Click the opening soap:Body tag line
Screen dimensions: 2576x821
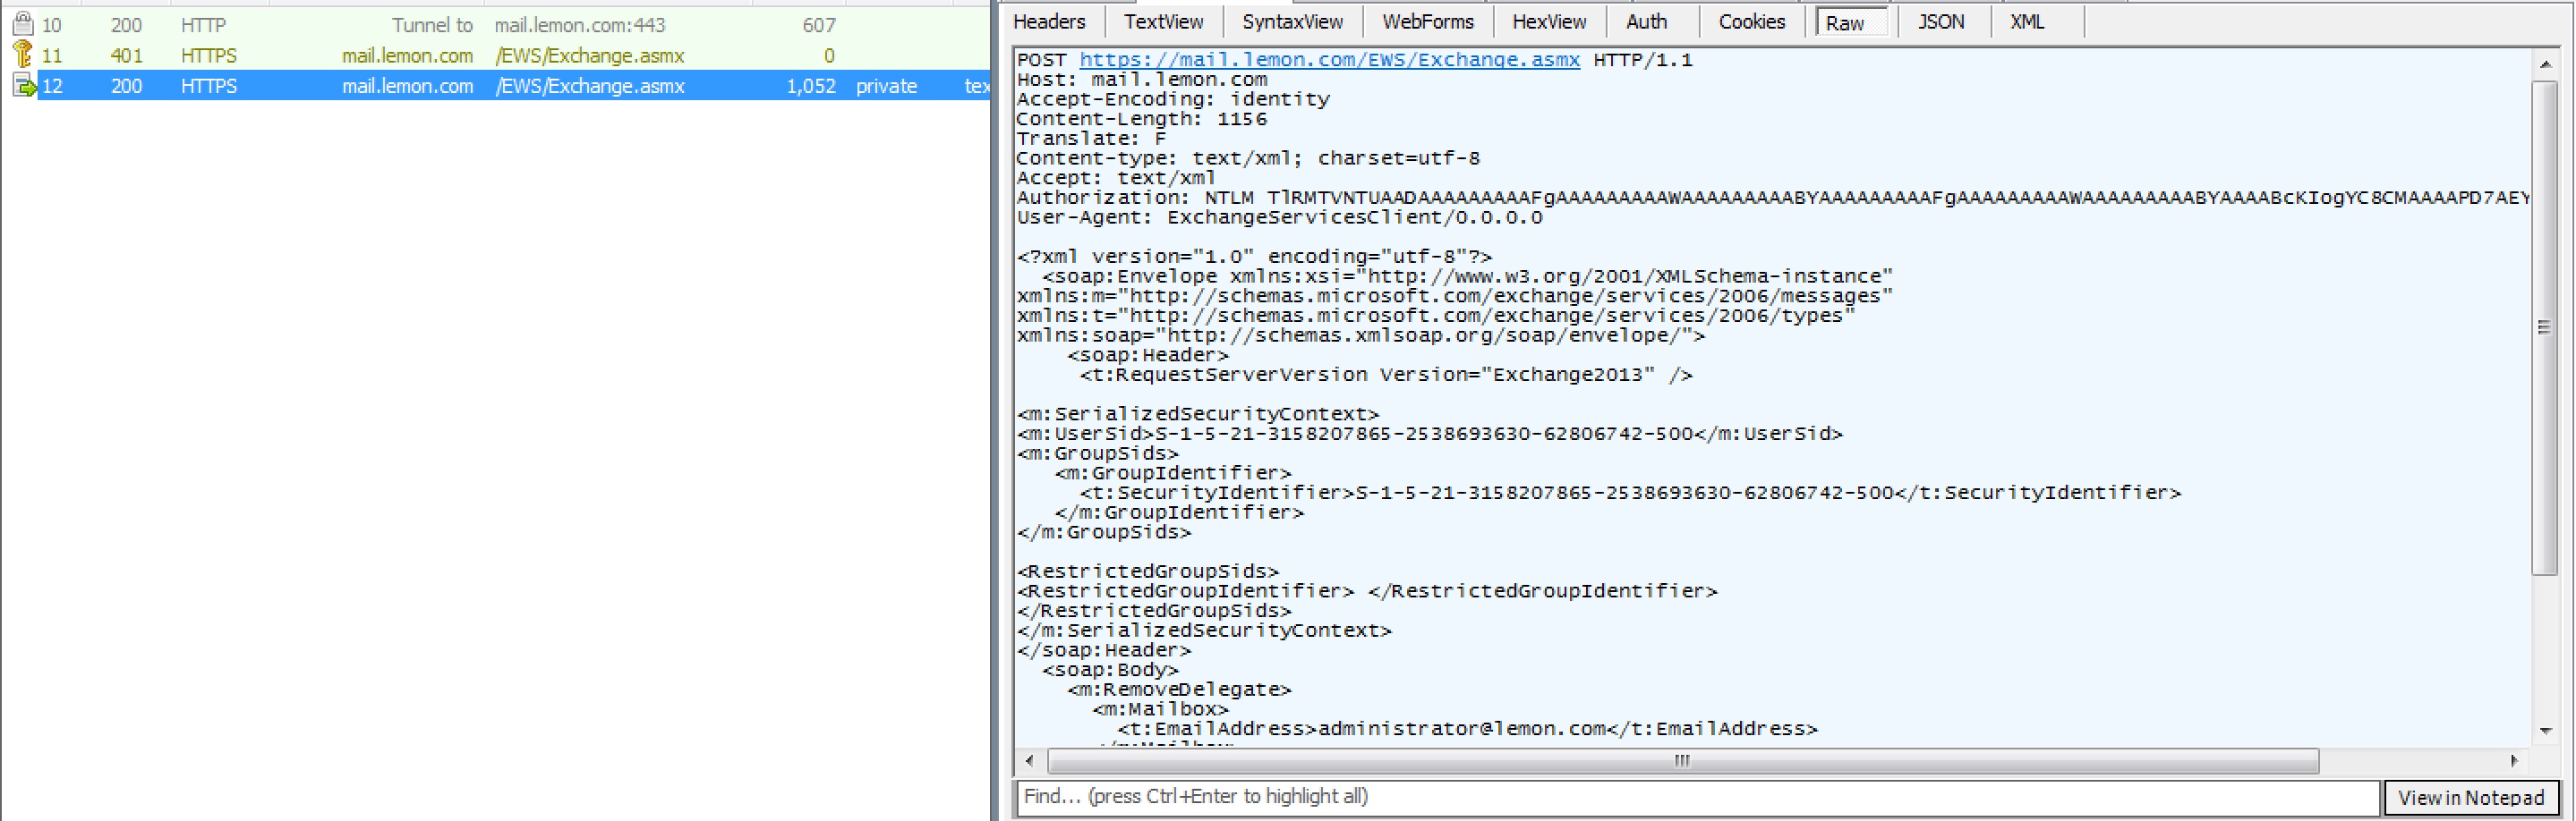pos(1111,670)
